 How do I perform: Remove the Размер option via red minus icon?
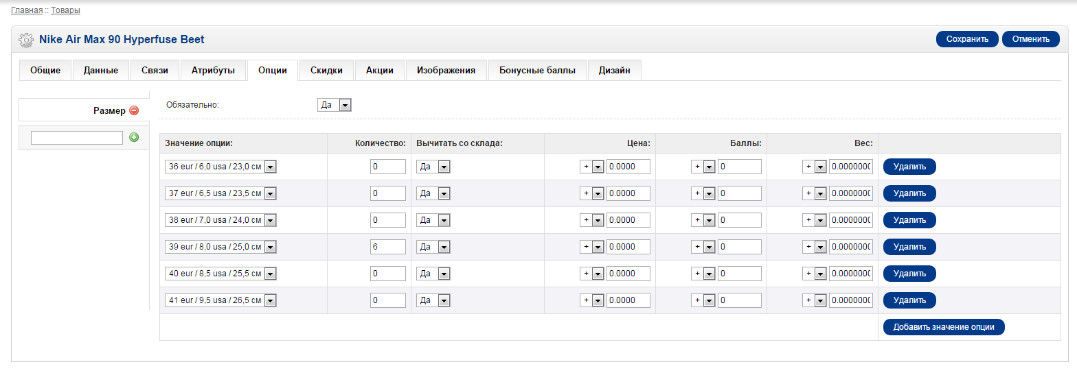[x=134, y=110]
